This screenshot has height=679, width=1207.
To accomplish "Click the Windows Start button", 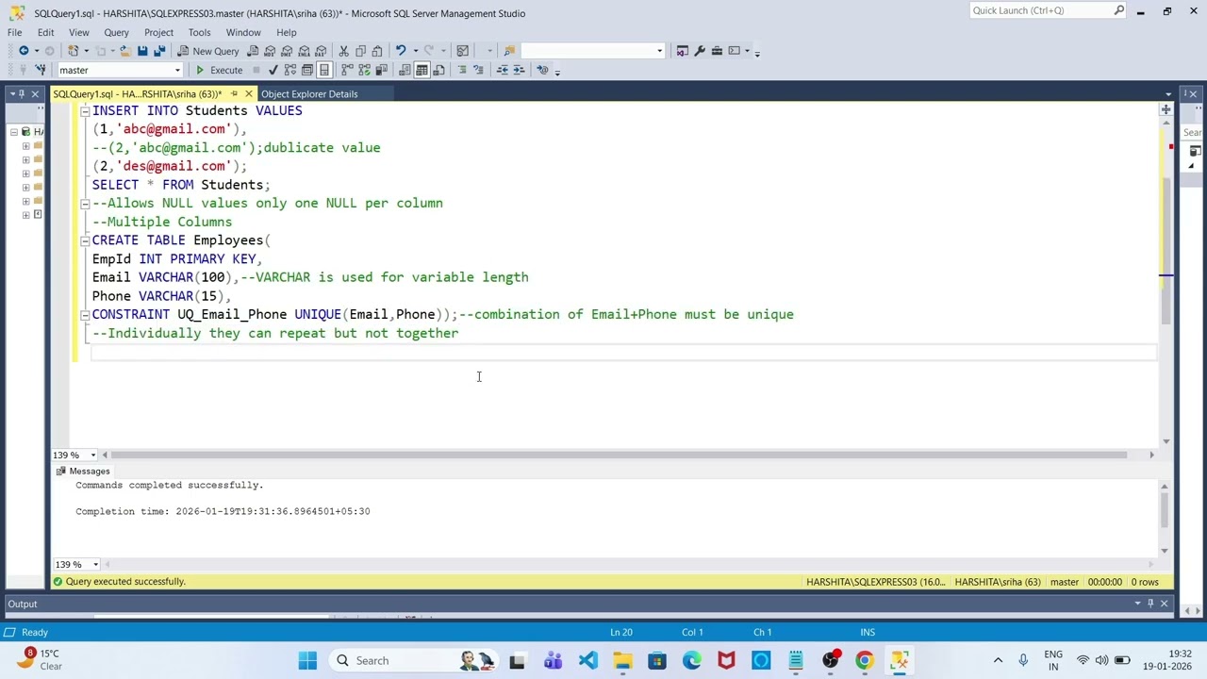I will (x=307, y=660).
